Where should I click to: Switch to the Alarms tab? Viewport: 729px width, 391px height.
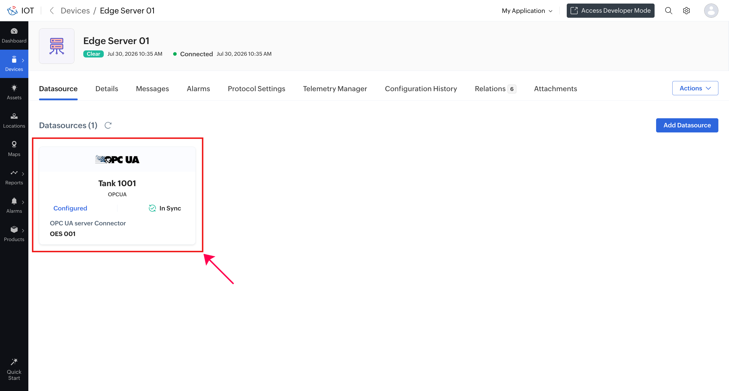(x=198, y=89)
